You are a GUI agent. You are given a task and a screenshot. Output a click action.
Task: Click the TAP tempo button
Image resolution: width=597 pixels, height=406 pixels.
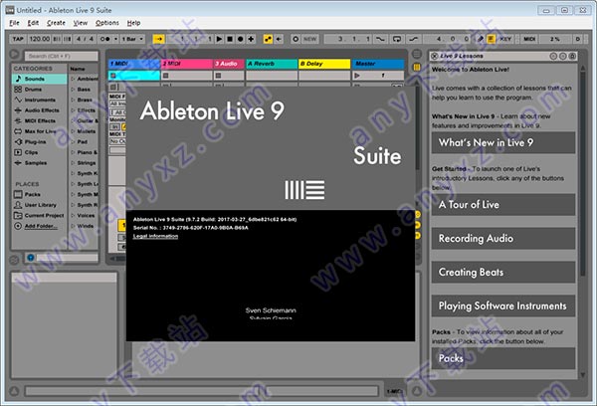(18, 39)
